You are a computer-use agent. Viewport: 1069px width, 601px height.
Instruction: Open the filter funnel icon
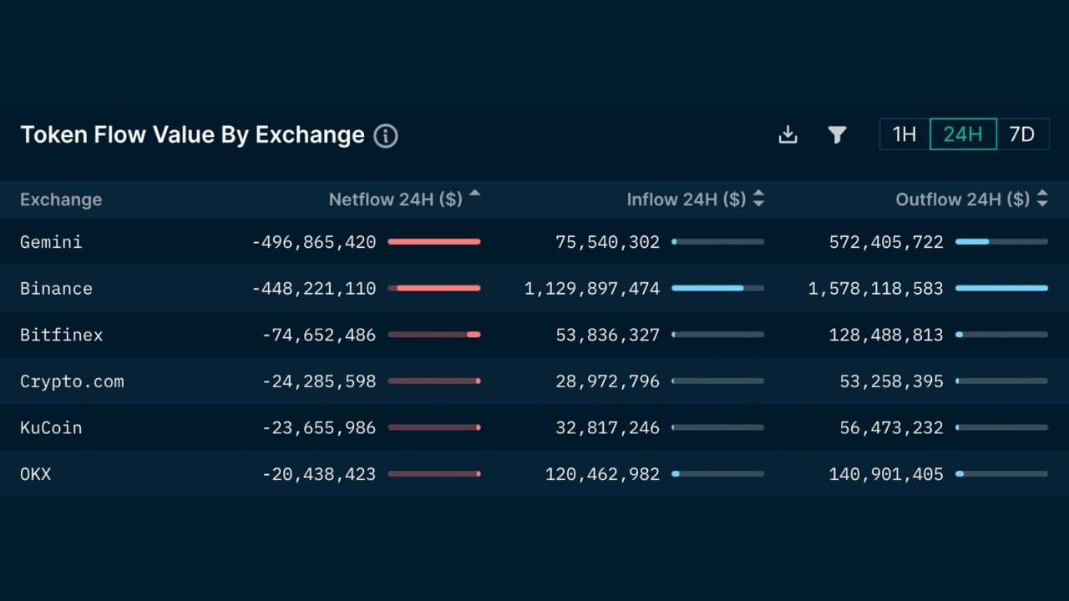[837, 134]
